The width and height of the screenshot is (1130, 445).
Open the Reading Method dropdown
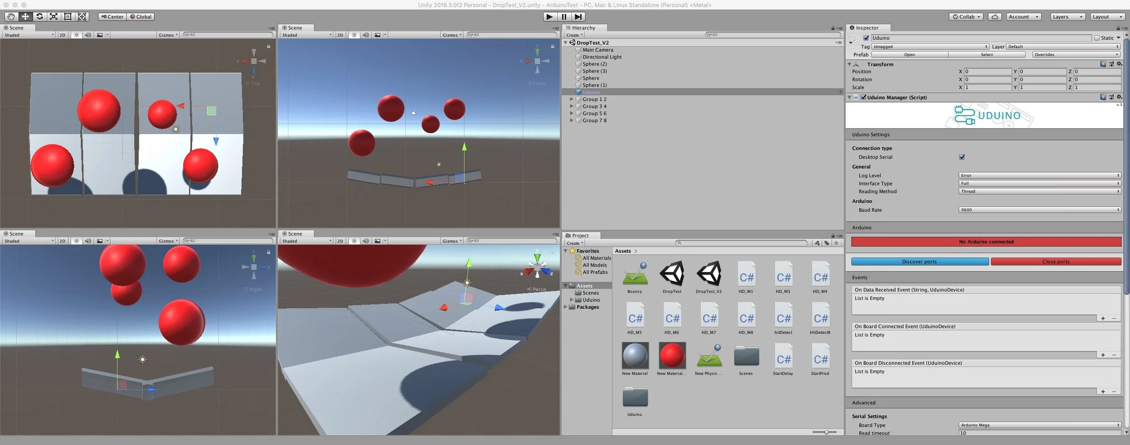click(1040, 191)
